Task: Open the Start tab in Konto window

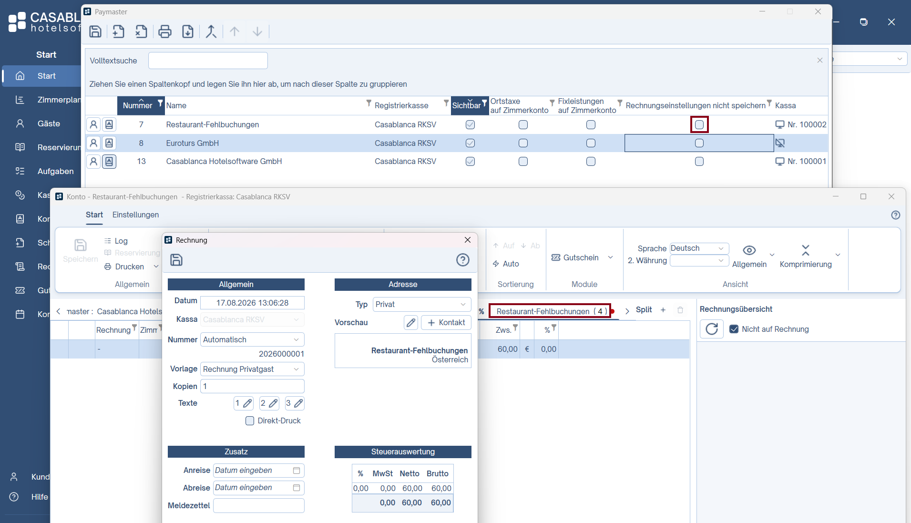Action: click(94, 215)
